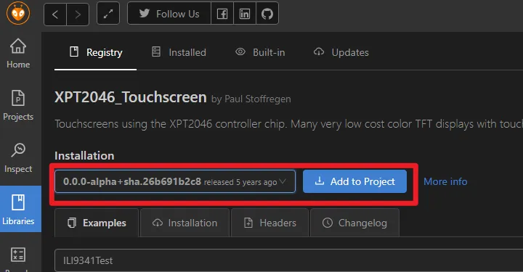Open Projects in the sidebar
The image size is (523, 272).
[18, 105]
